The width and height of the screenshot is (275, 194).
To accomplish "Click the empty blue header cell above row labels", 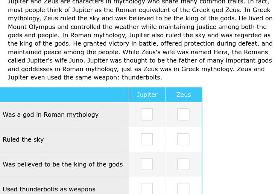I will tap(64, 95).
